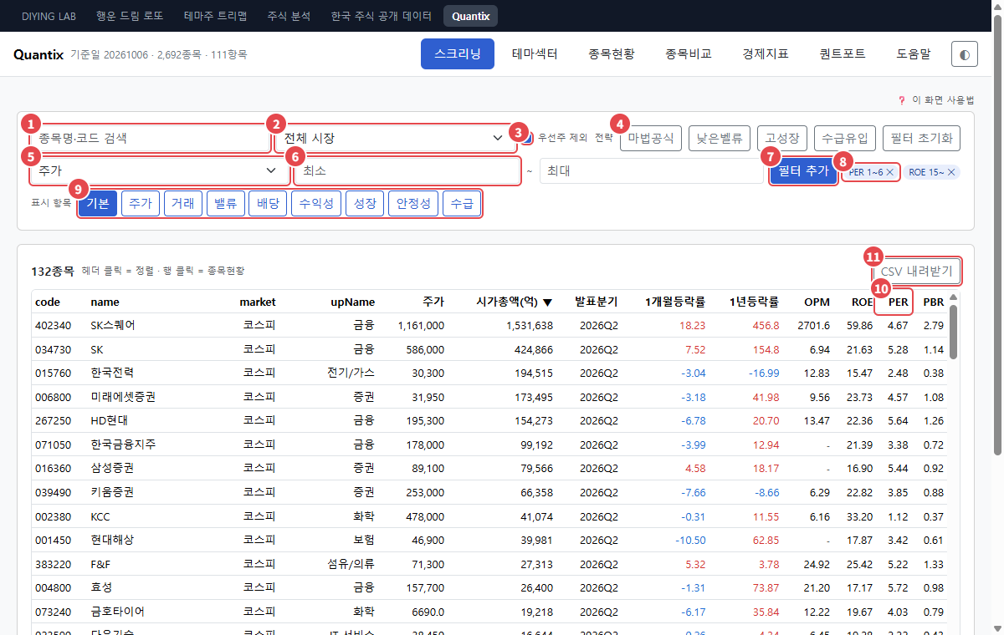Open the 주가 filter field dropdown
The width and height of the screenshot is (1004, 635).
159,170
